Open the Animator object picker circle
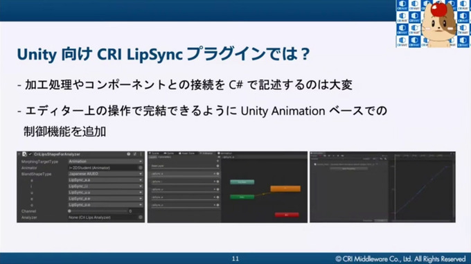The height and width of the screenshot is (264, 471). coord(141,168)
